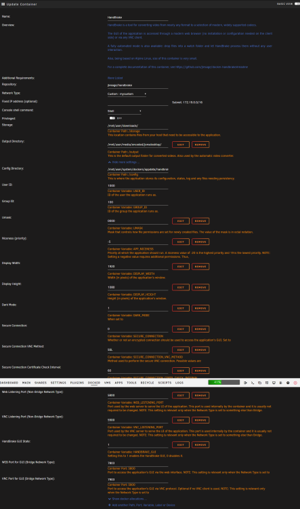The image size is (300, 509).
Task: Select the Docker menu item
Action: point(94,383)
